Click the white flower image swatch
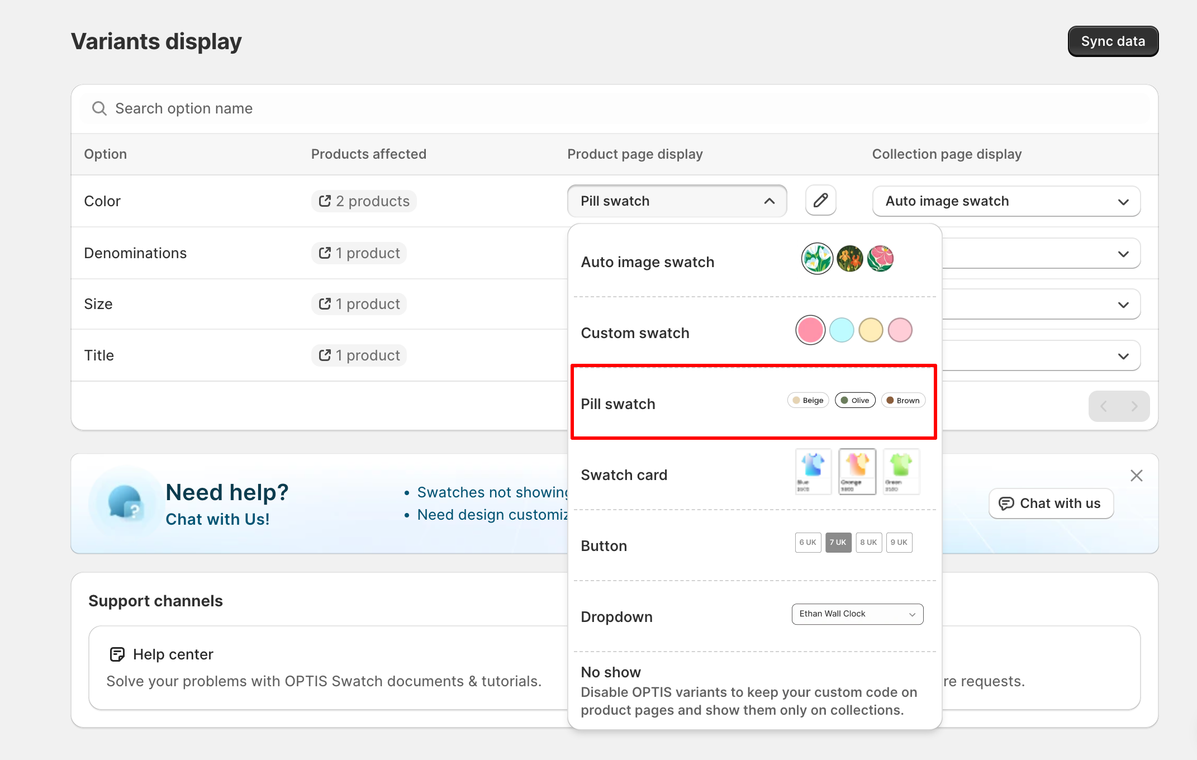The height and width of the screenshot is (760, 1197). coord(817,259)
